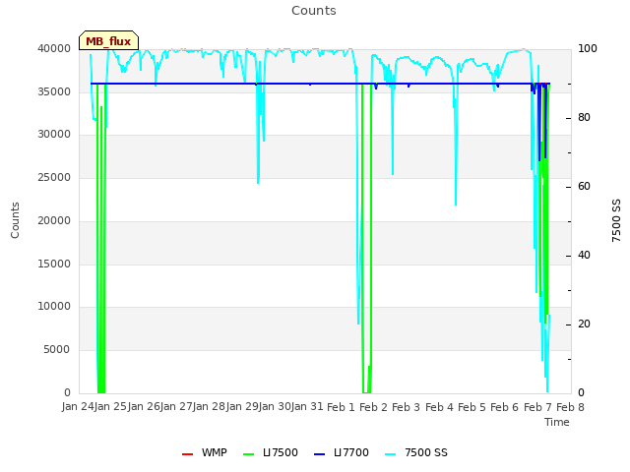Click the Feb 2 date label
The width and height of the screenshot is (630, 472).
(x=373, y=407)
